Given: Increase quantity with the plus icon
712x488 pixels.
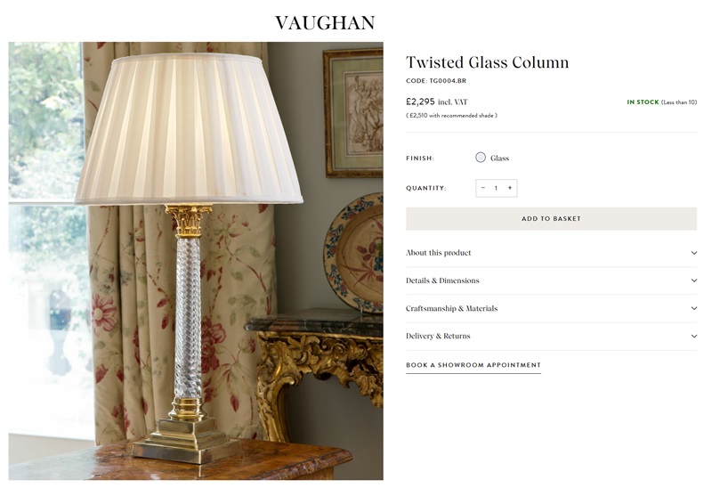Looking at the screenshot, I should tap(510, 188).
